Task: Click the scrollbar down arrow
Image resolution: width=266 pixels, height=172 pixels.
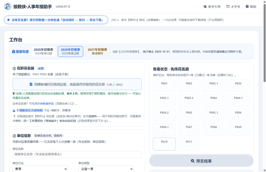Action: pos(264,170)
